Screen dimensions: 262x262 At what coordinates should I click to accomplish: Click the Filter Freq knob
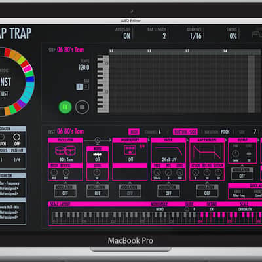(x=157, y=173)
